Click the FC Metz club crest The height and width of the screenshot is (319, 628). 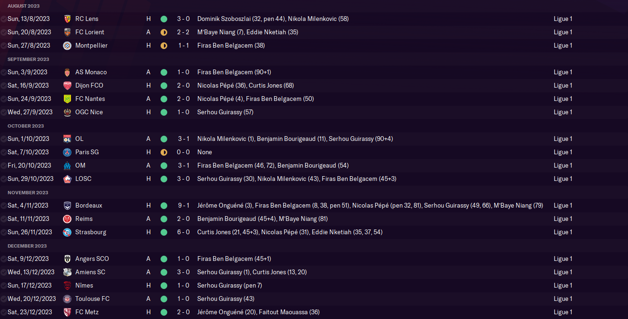point(67,312)
